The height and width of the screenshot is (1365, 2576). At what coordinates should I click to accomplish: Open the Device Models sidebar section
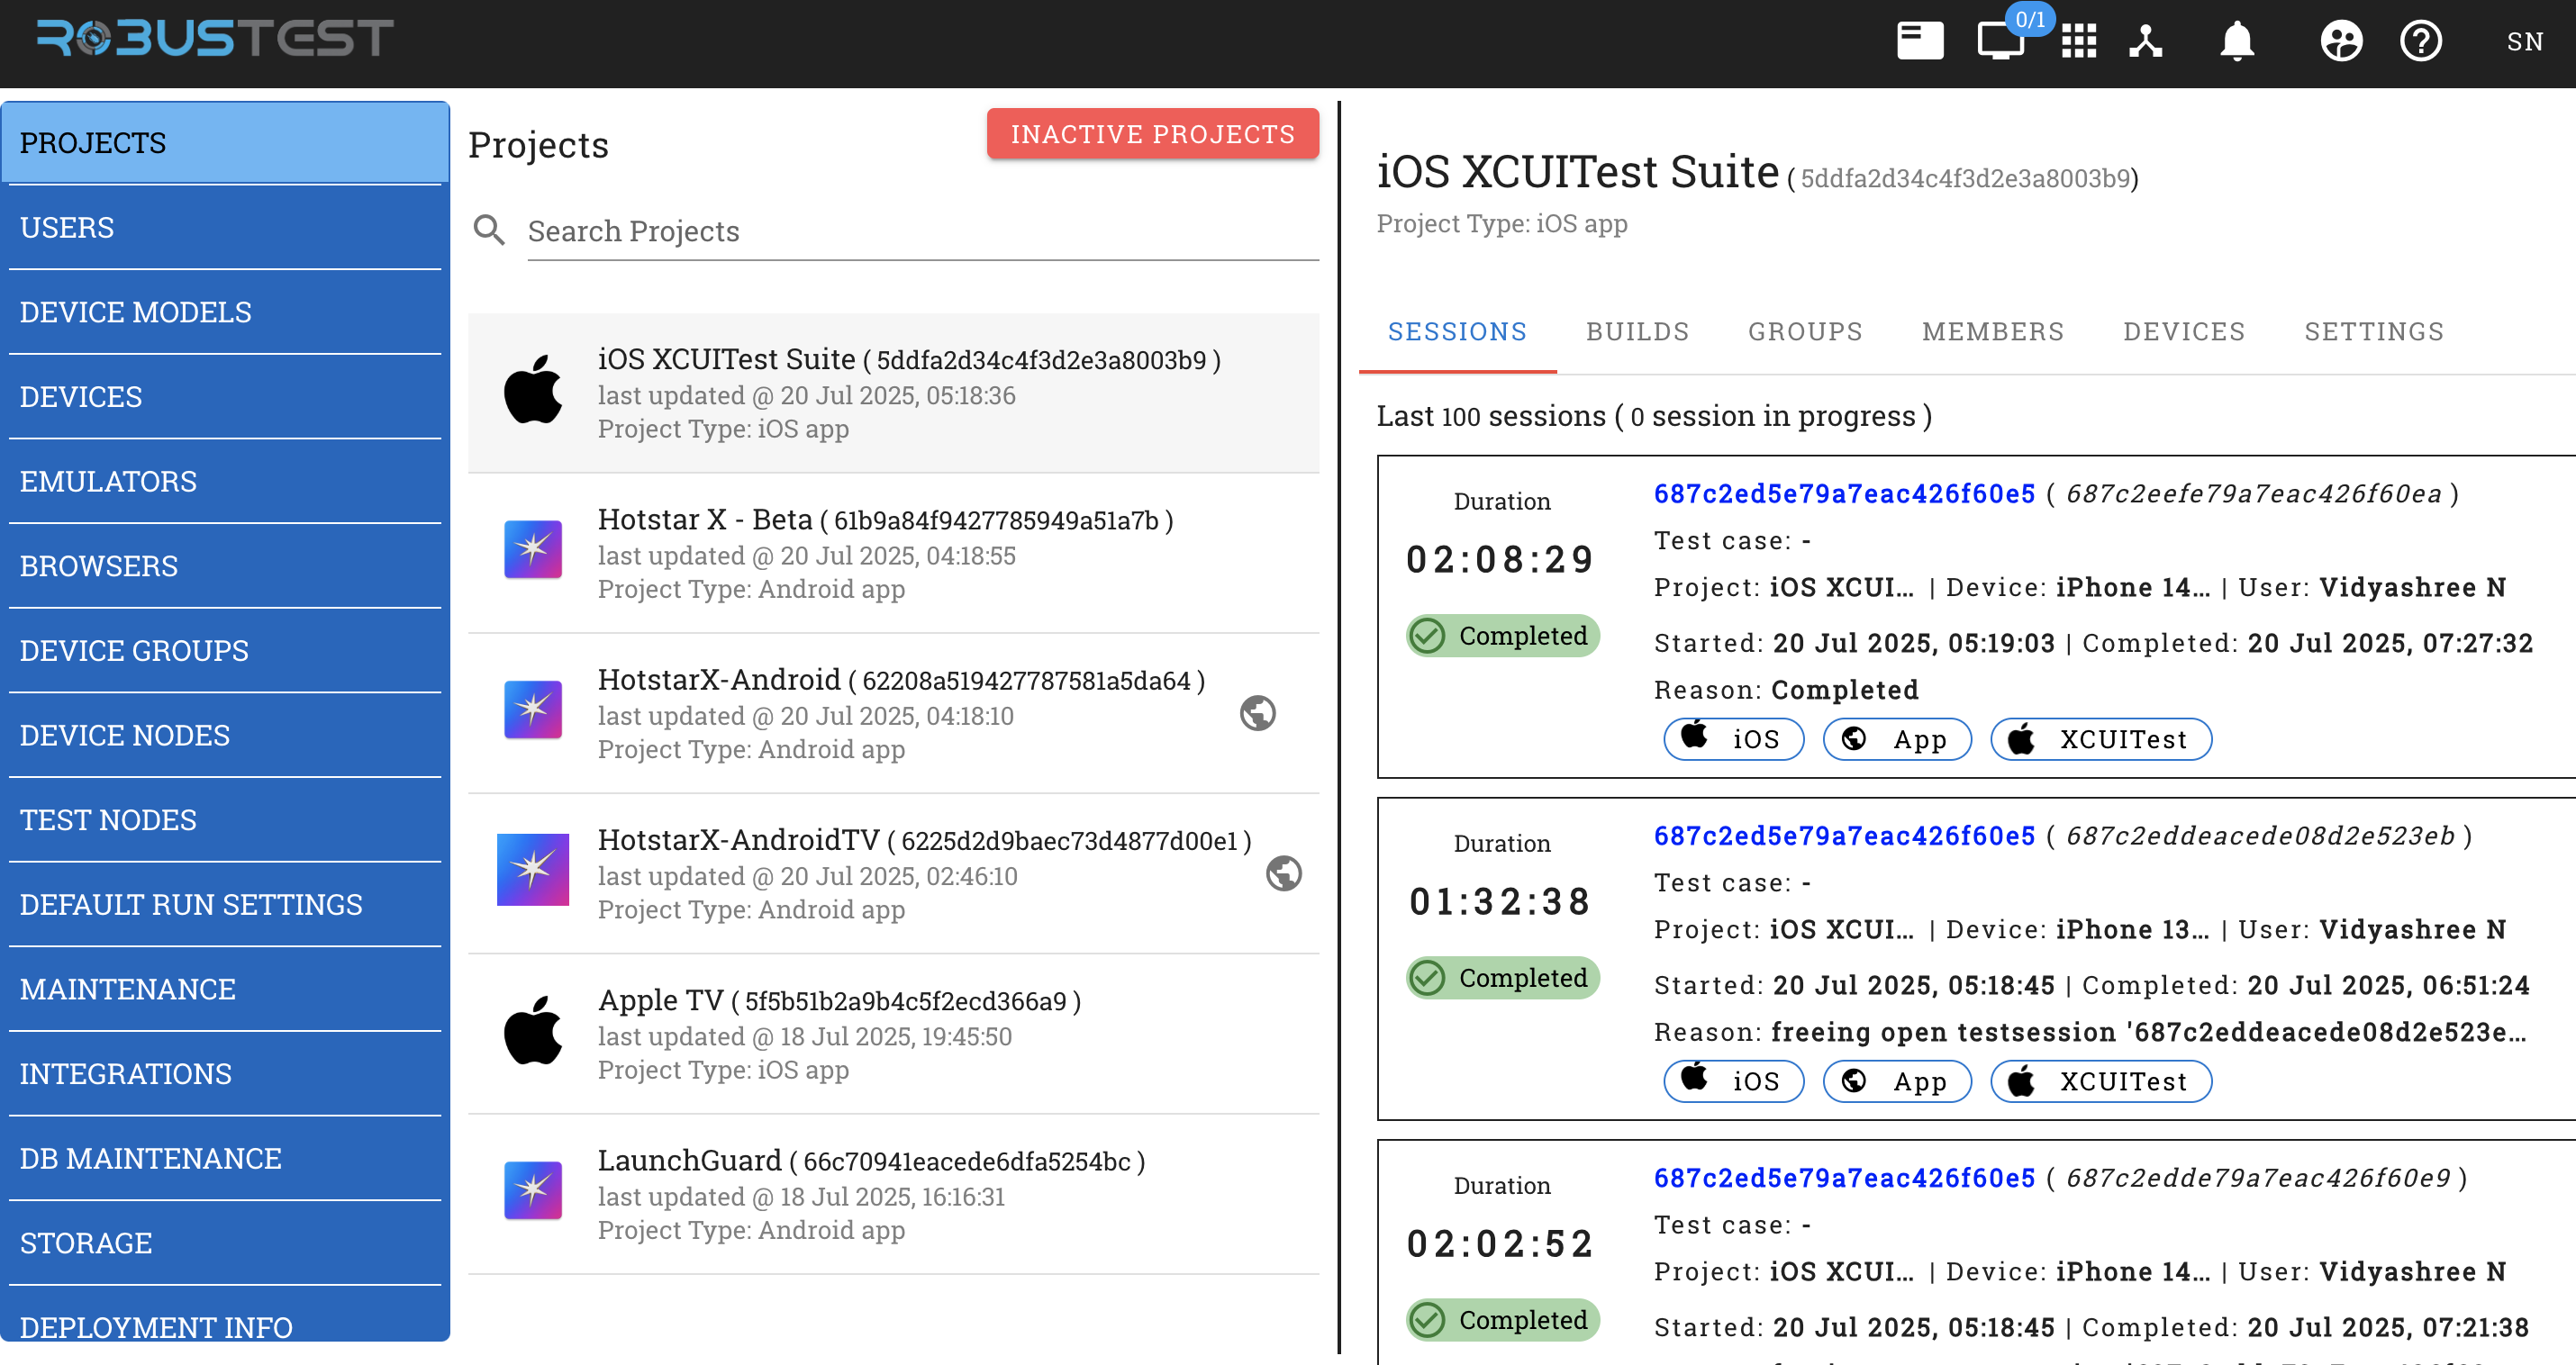225,312
